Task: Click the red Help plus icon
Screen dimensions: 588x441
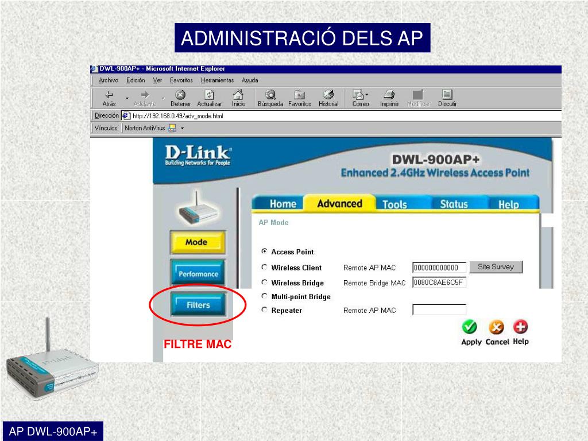Action: click(x=520, y=327)
